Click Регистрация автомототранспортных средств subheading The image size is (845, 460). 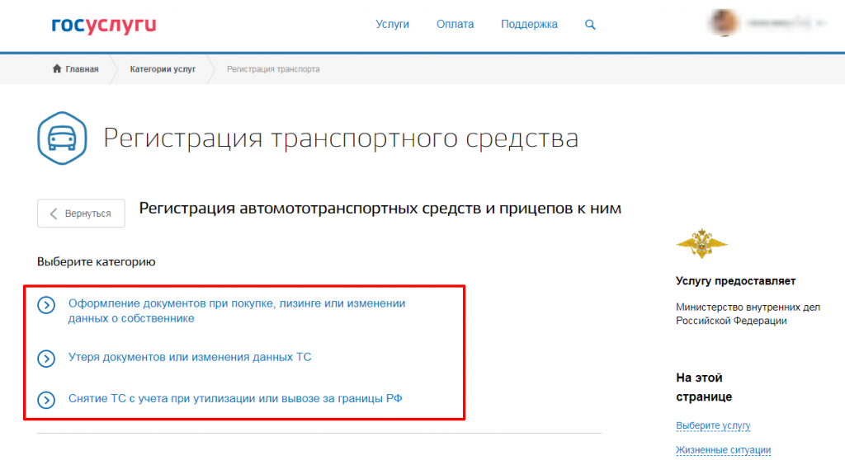[380, 208]
